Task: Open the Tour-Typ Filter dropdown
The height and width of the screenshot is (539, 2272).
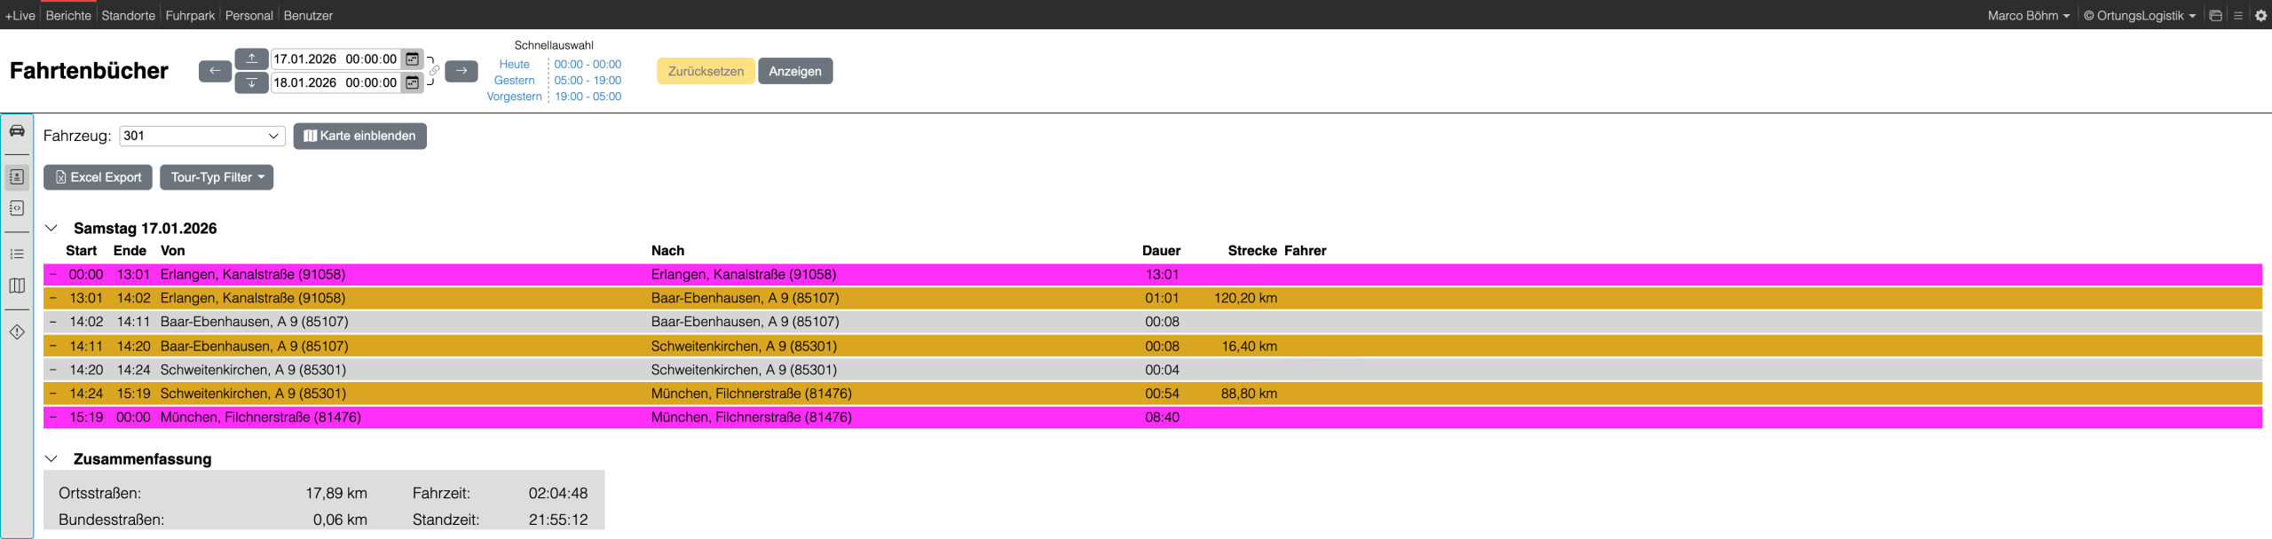Action: [217, 177]
